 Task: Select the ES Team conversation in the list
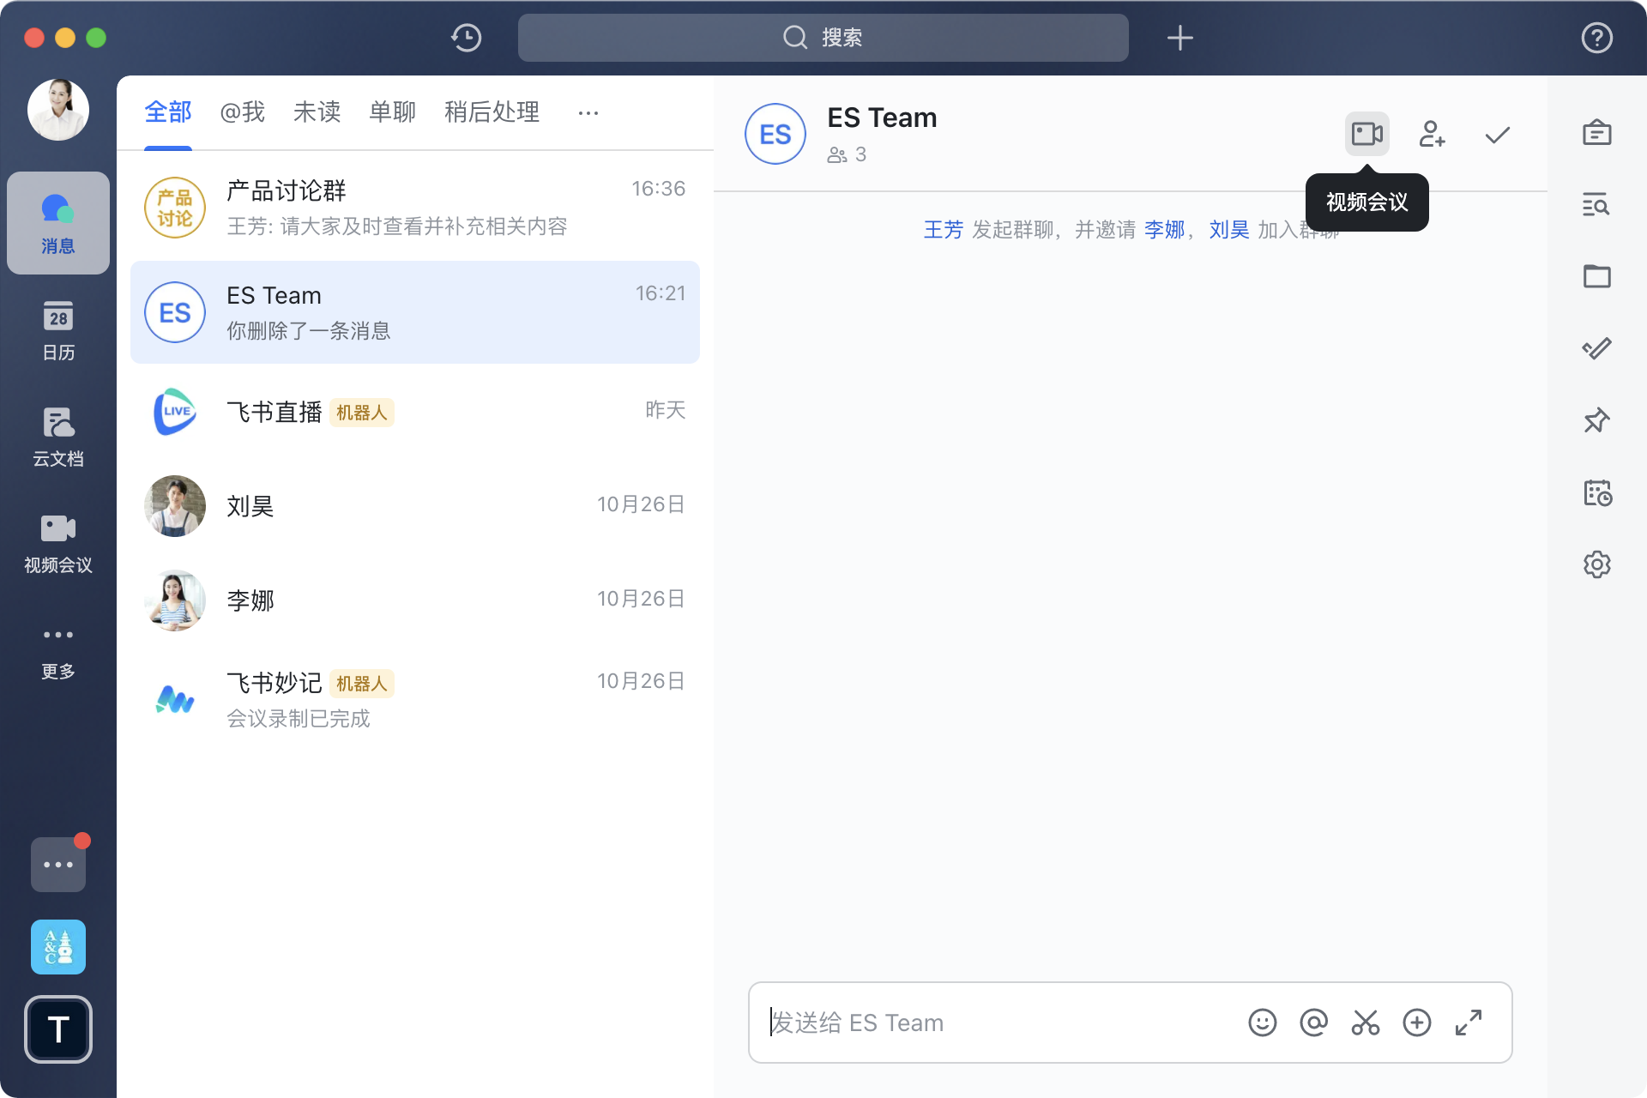pyautogui.click(x=415, y=312)
